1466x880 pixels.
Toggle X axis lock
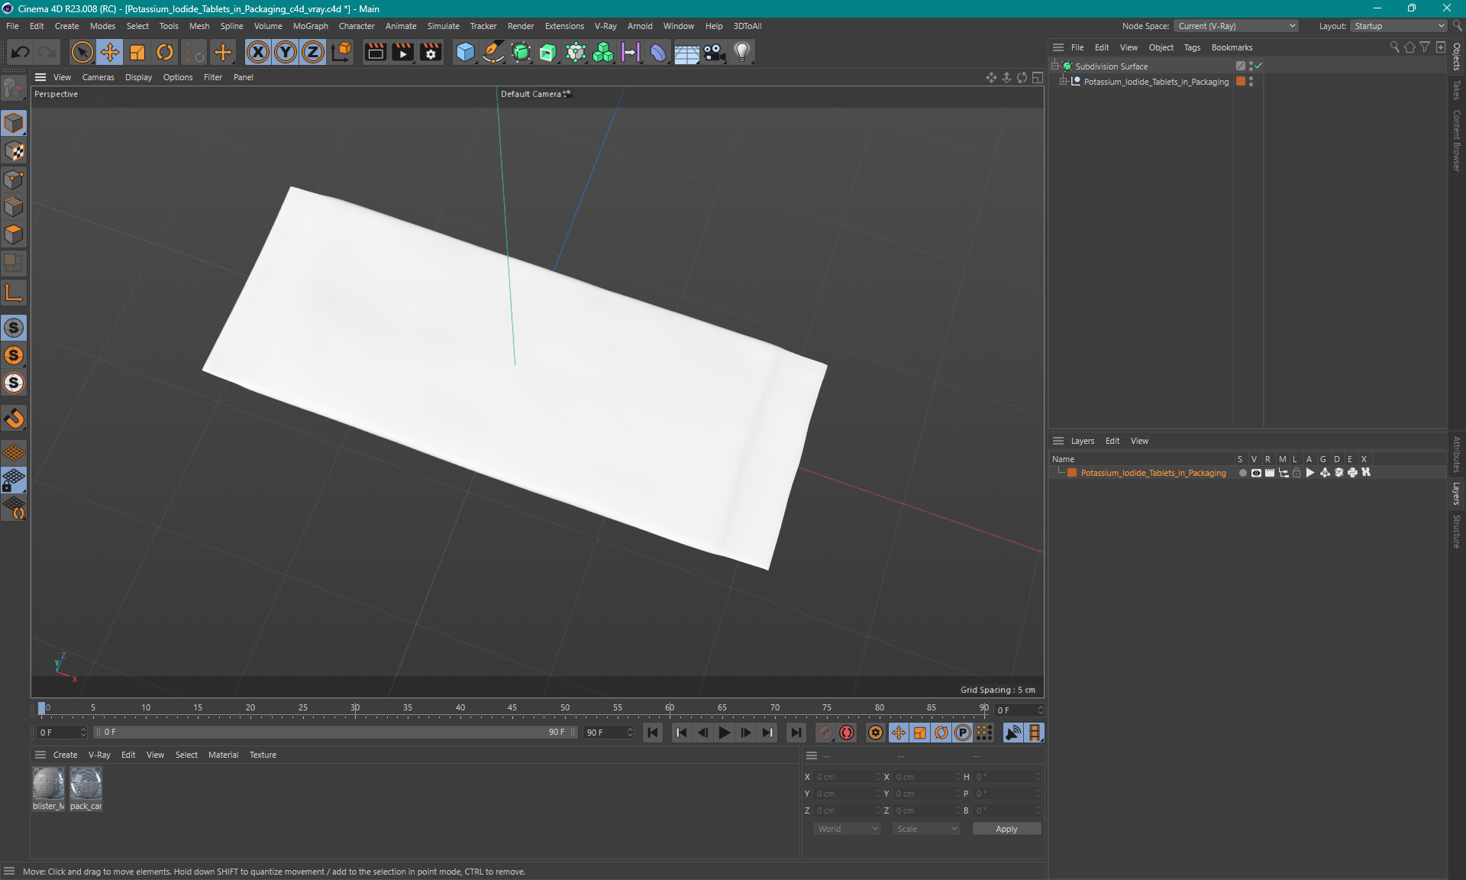[x=258, y=52]
